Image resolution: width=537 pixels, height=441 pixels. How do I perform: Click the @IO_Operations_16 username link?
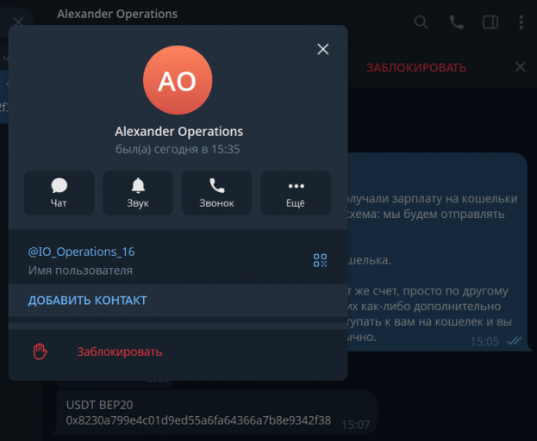(82, 252)
